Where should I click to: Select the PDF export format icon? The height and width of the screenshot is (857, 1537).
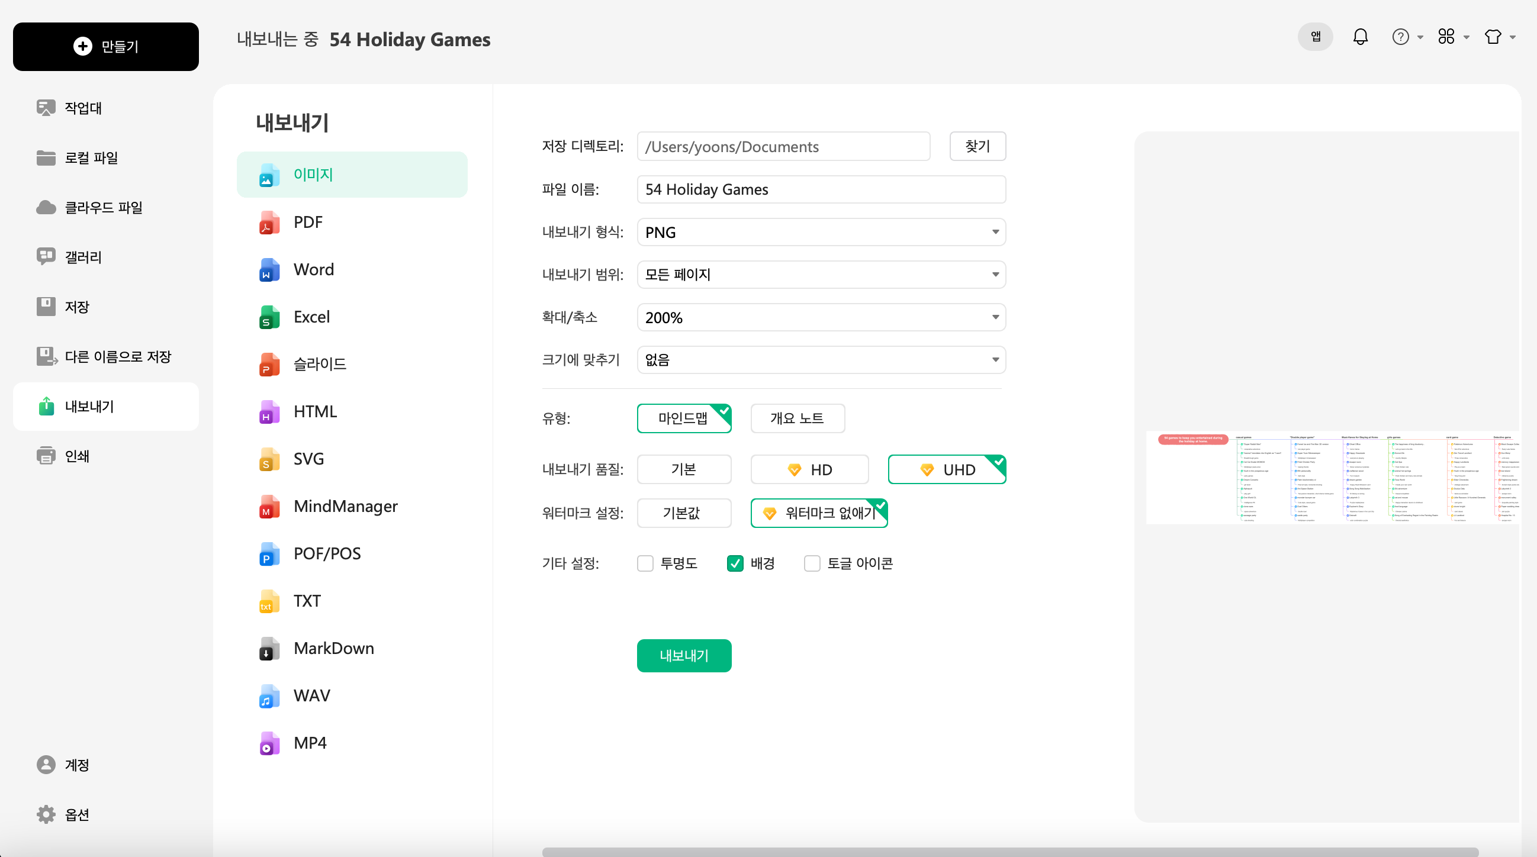268,221
